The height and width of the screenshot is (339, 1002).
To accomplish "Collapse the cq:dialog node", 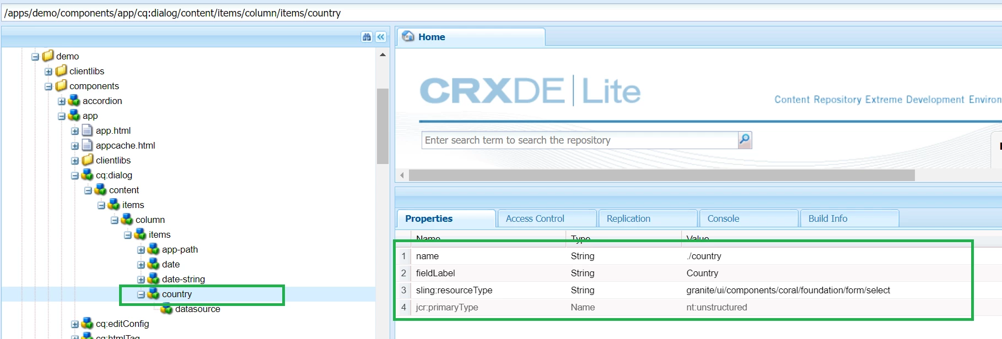I will tap(75, 175).
